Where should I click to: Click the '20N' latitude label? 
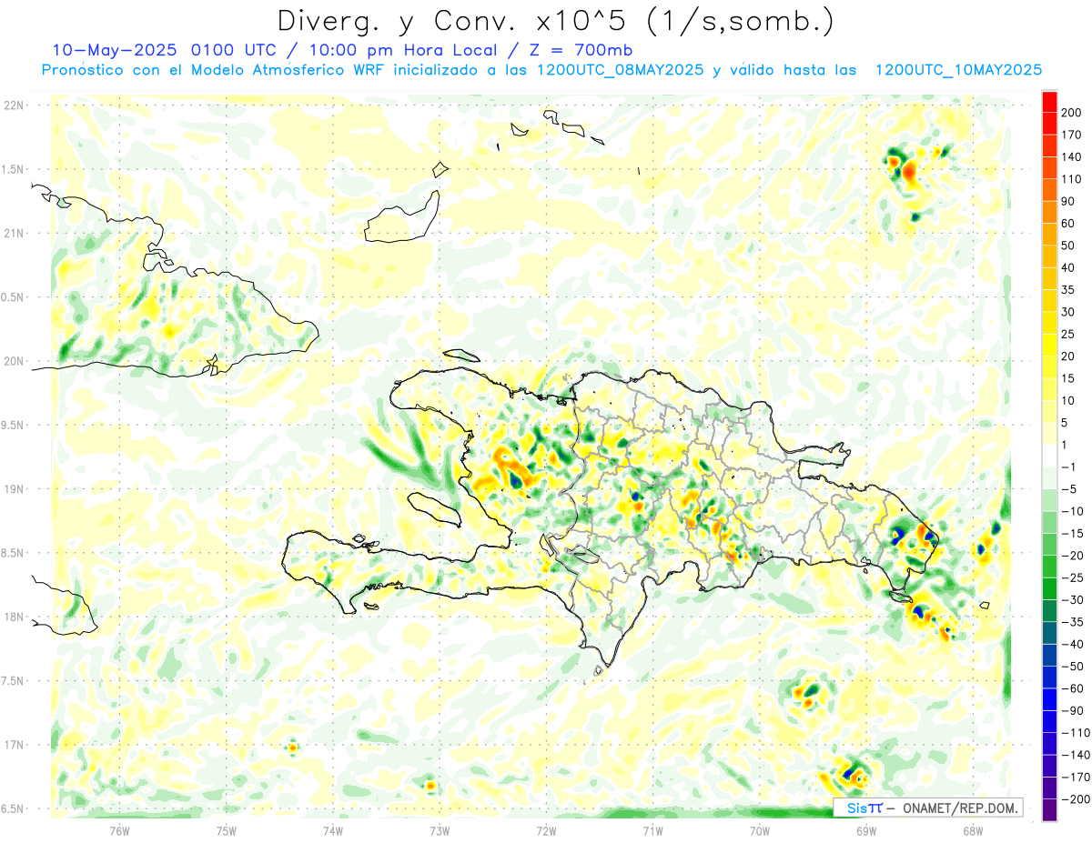14,361
